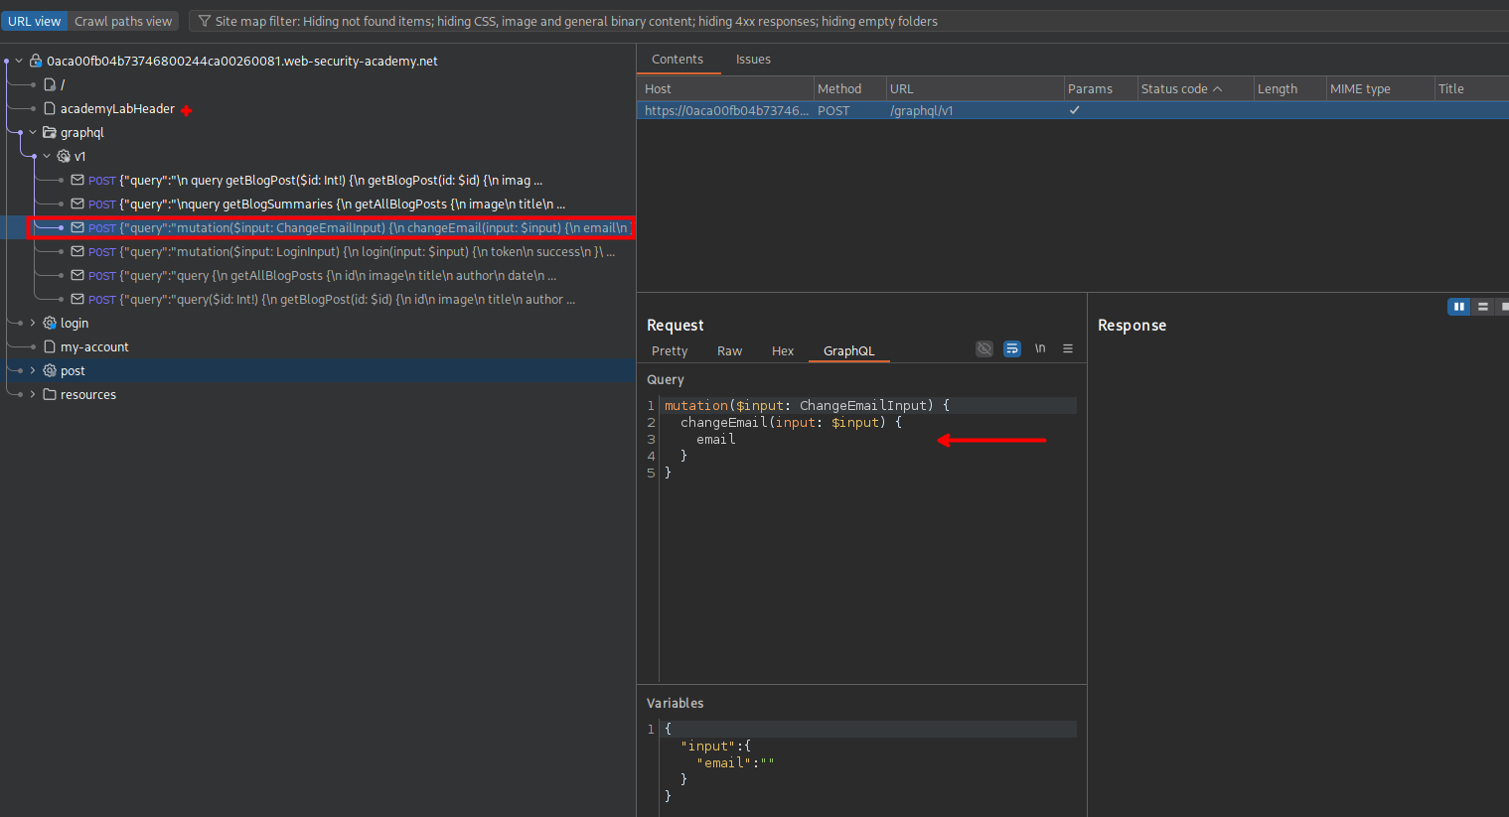
Task: Click the padlock icon of the host node
Action: pos(36,61)
